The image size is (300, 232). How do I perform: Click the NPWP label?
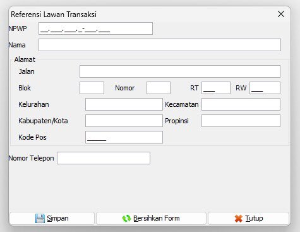[18, 28]
